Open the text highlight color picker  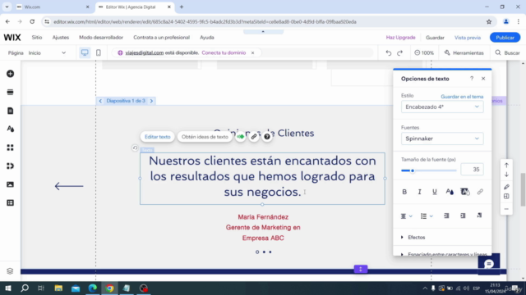(x=465, y=192)
